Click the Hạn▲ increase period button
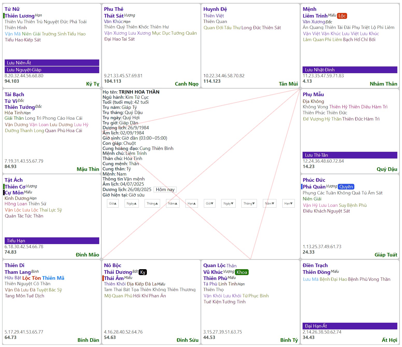This screenshot has height=347, width=402. [192, 203]
